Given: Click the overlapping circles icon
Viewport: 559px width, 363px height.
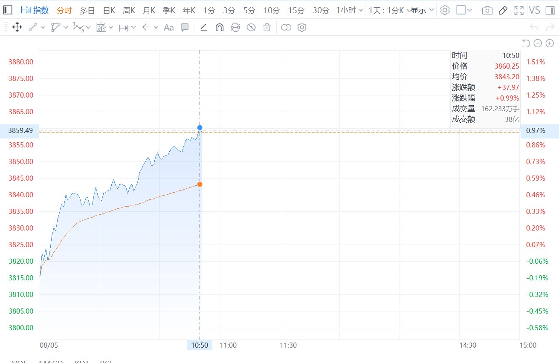Looking at the screenshot, I should 286,28.
